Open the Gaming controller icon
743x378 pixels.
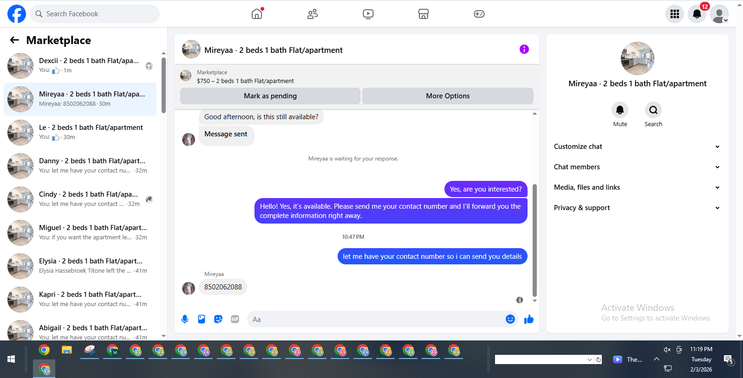tap(479, 14)
